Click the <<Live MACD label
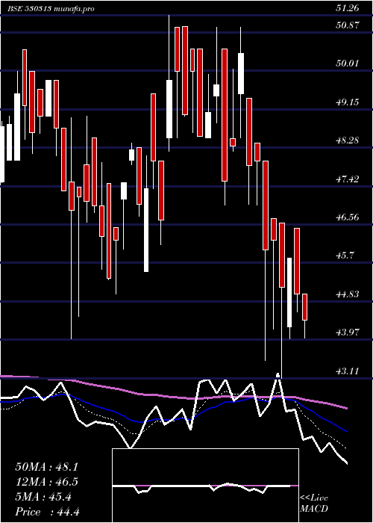Screen dimensions: 373x523 pos(314,504)
